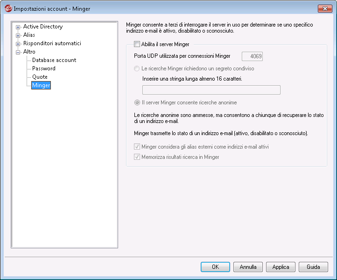The width and height of the screenshot is (337, 280).
Task: Select the ricerche anonime radio option
Action: point(137,102)
